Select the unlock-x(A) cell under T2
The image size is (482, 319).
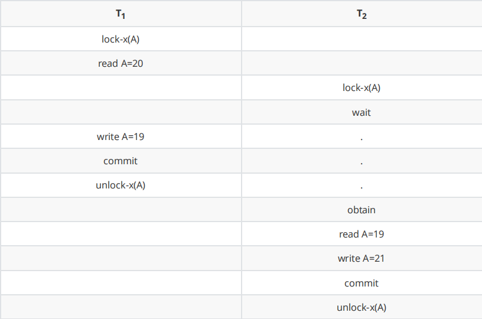tap(361, 307)
